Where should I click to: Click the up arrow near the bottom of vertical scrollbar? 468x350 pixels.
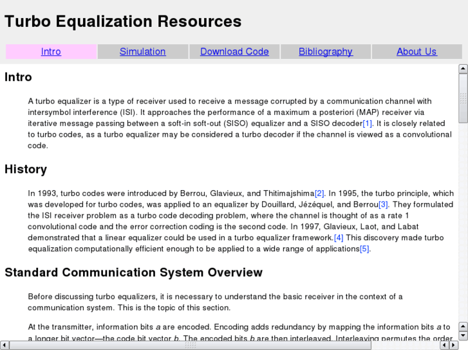click(x=463, y=326)
